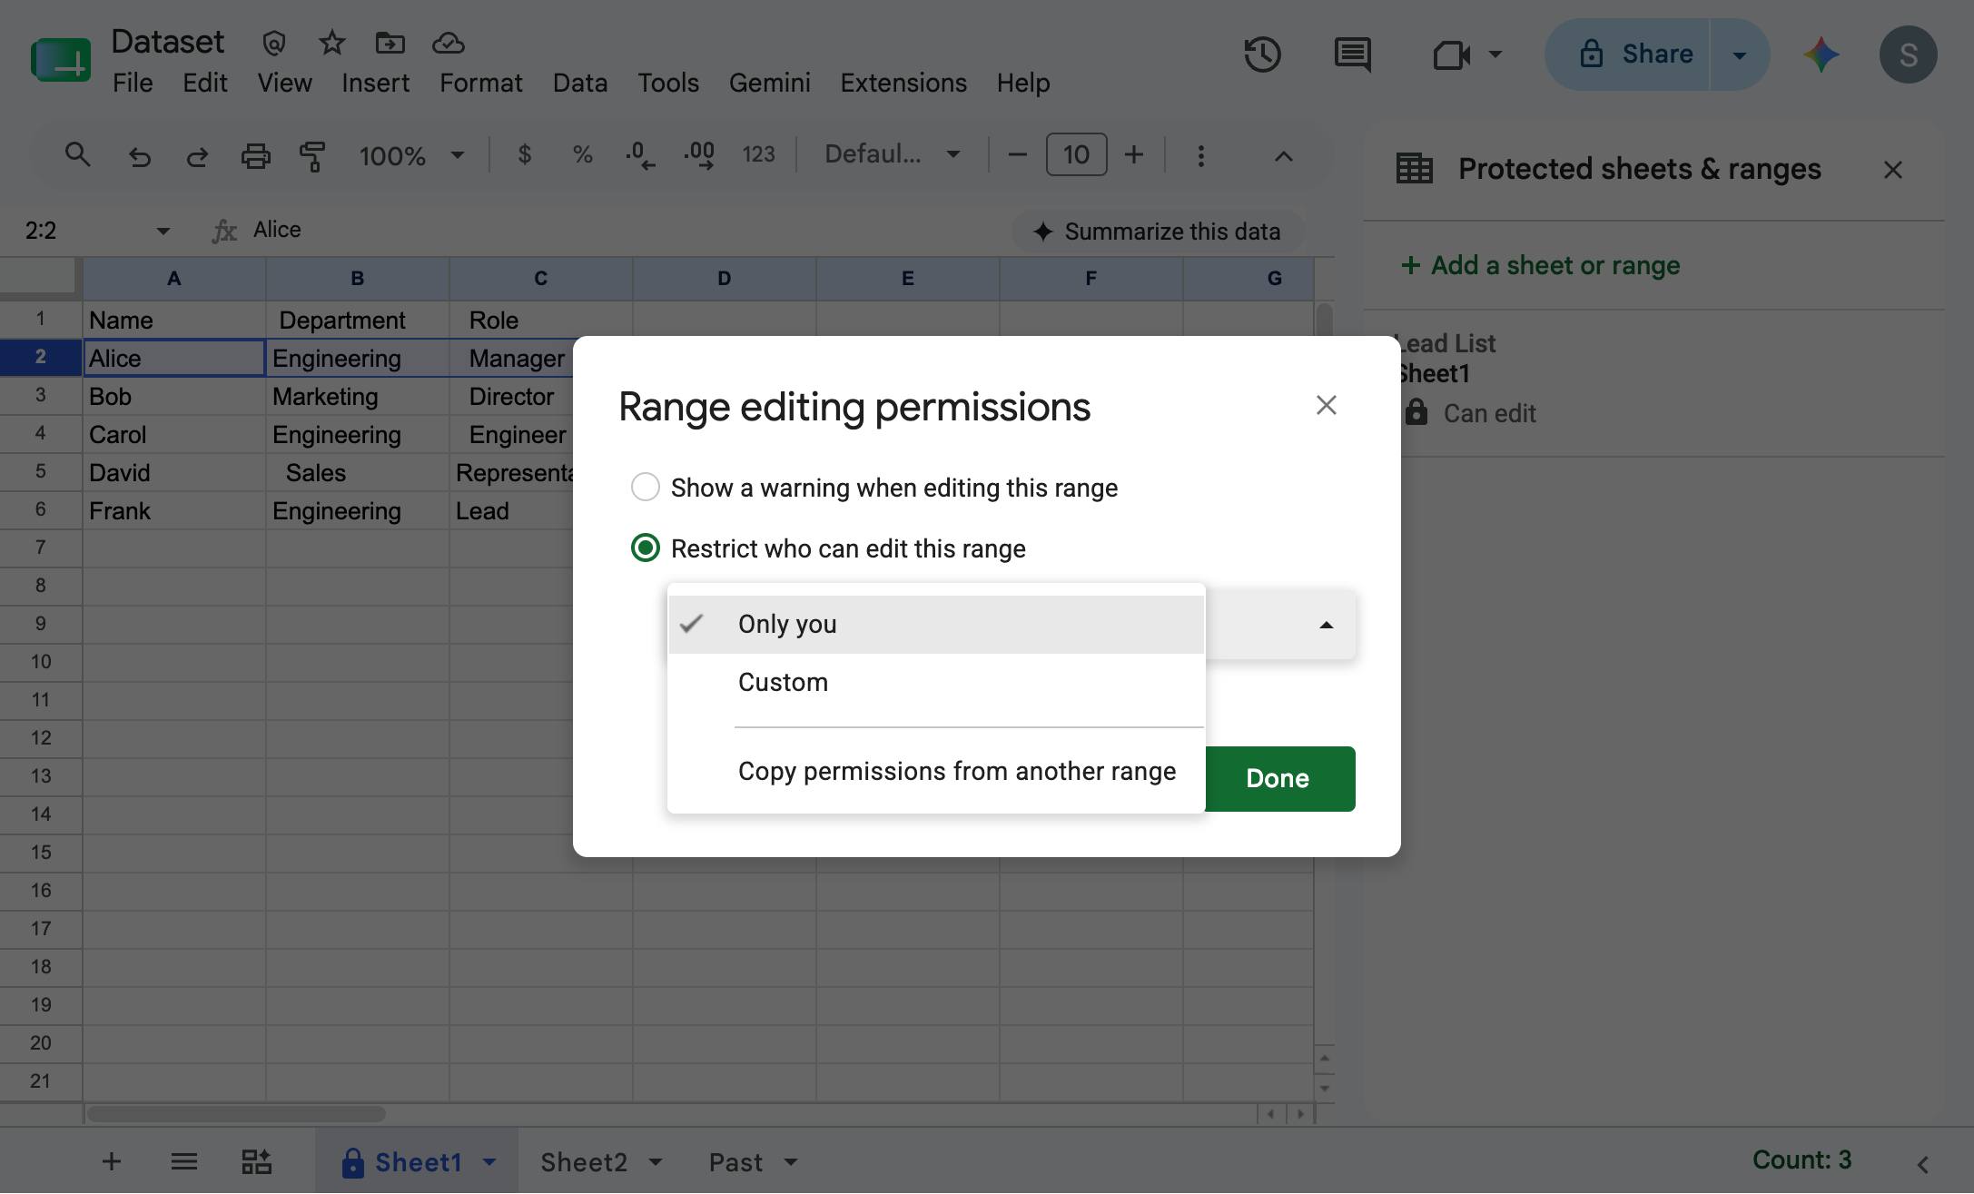Open toolbar more options three dots

click(1200, 156)
